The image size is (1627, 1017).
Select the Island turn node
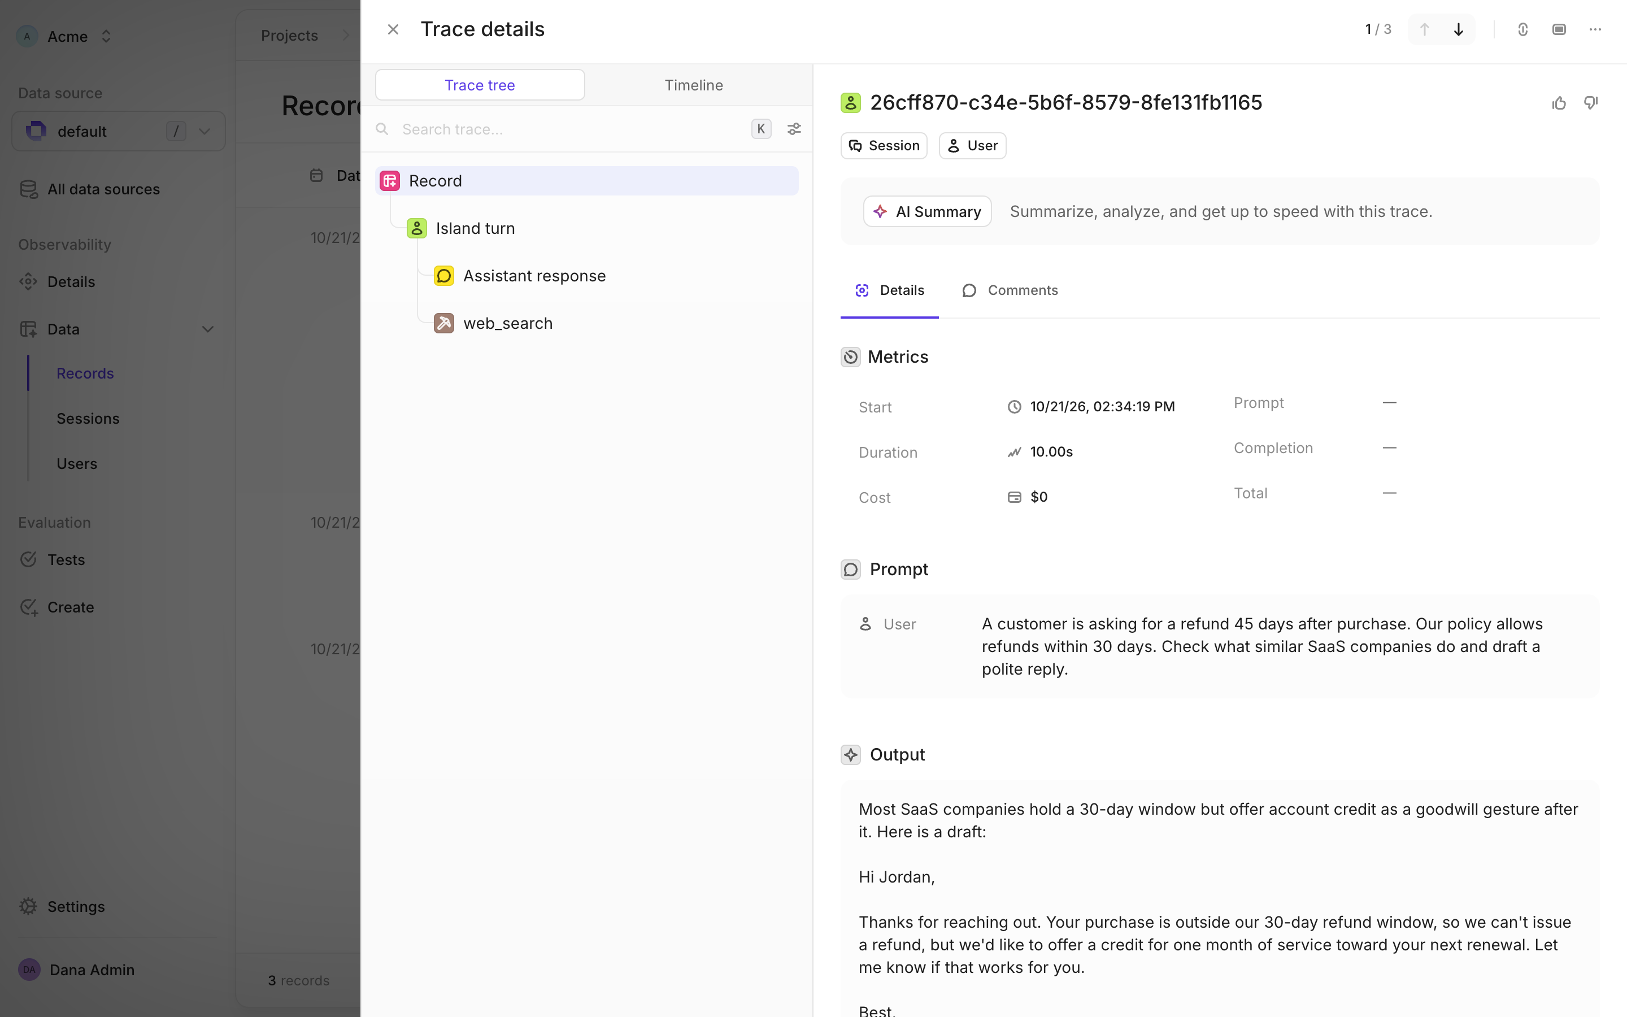tap(475, 229)
